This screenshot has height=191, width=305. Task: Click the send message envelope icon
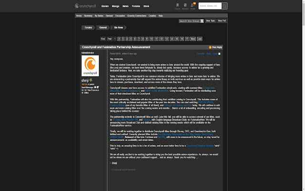point(96,87)
